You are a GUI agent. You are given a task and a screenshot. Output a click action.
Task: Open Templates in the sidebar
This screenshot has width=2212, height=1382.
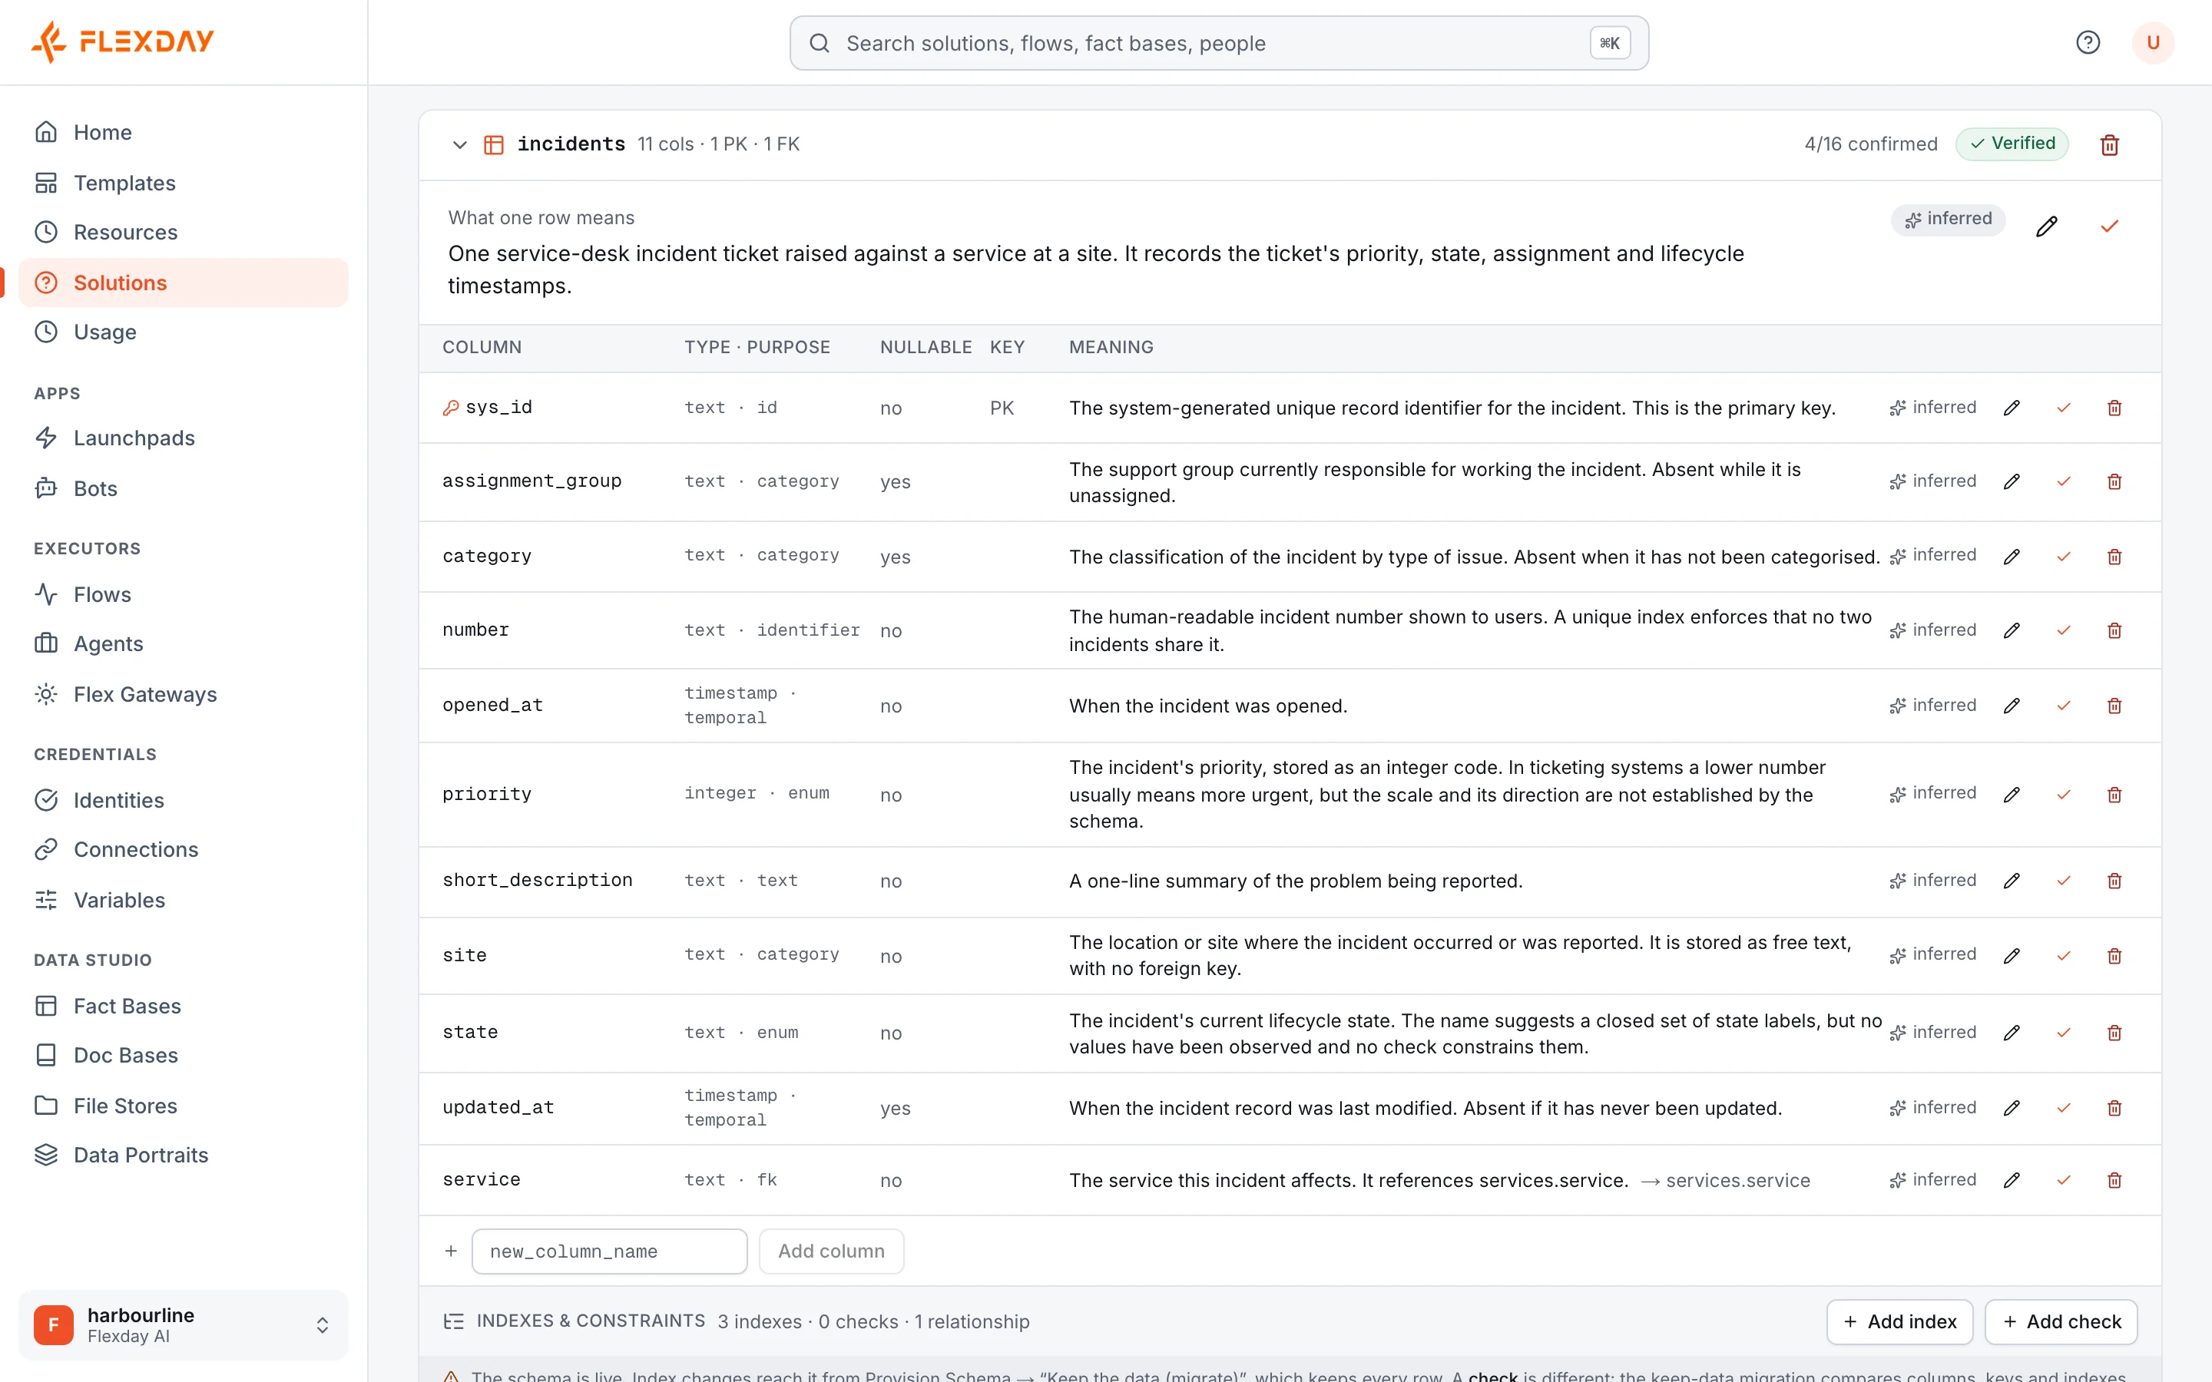(184, 183)
